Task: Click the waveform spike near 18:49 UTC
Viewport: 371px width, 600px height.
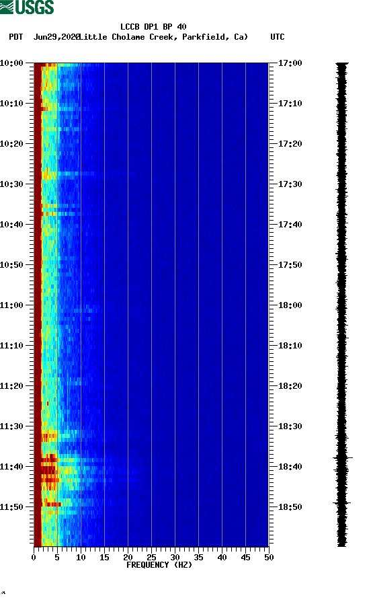Action: coord(342,503)
